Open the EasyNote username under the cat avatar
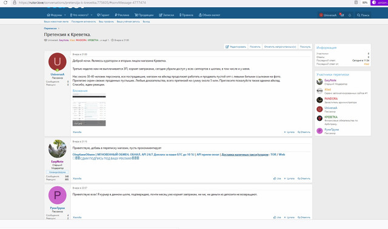The height and width of the screenshot is (229, 388). [x=58, y=162]
